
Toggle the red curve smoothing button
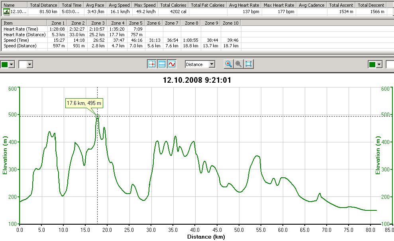point(172,64)
